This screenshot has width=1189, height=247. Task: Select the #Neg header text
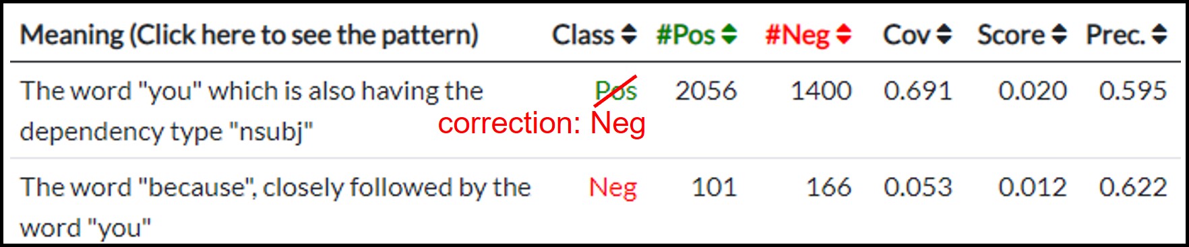point(797,35)
